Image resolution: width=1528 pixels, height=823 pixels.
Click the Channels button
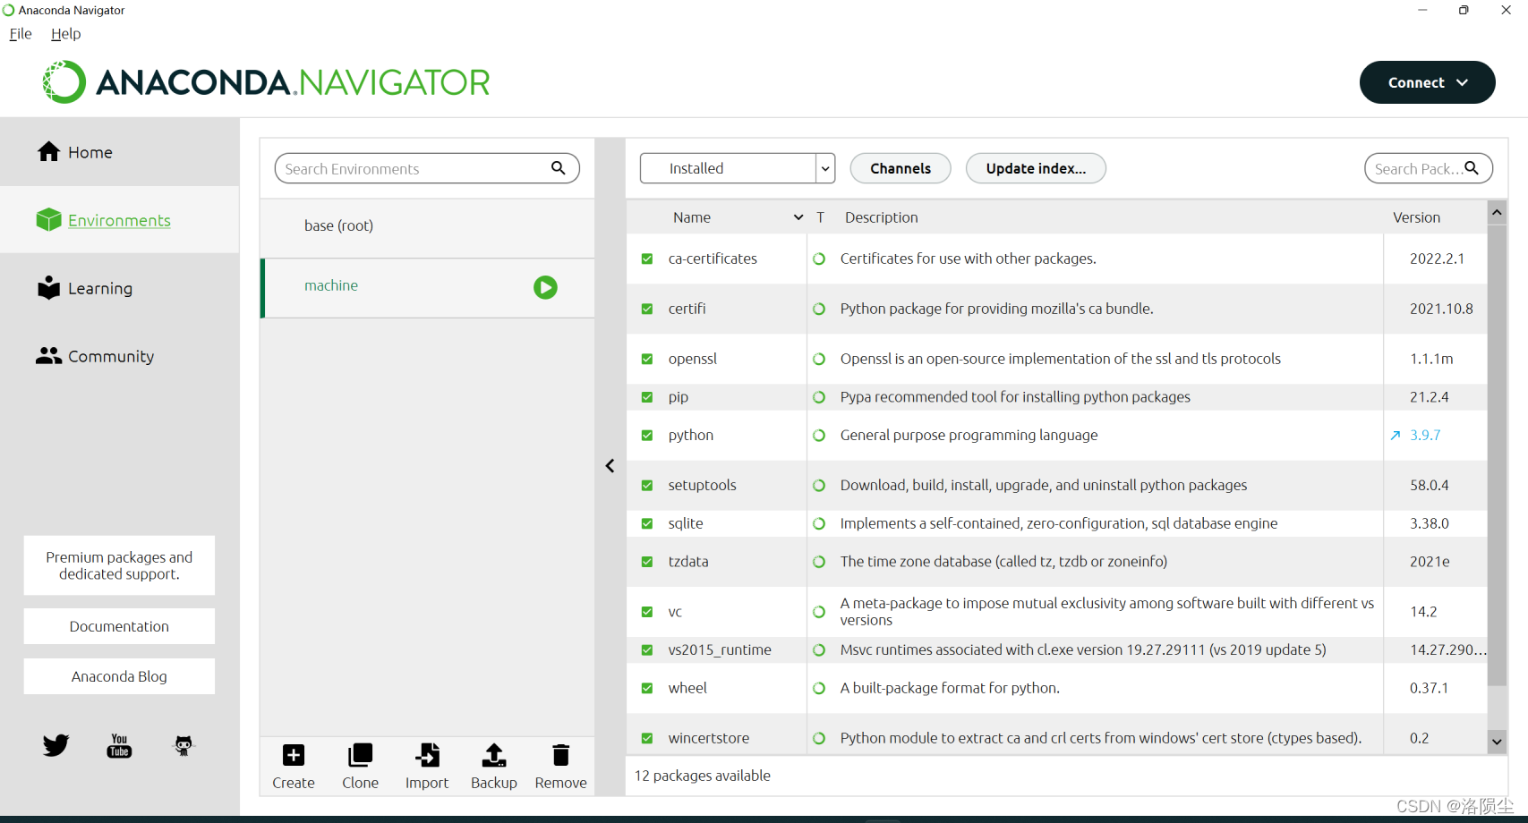point(901,168)
